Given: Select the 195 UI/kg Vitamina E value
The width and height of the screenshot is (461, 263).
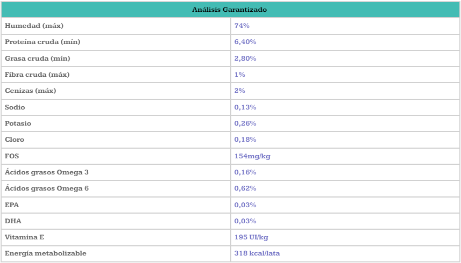Looking at the screenshot, I should pyautogui.click(x=251, y=237).
